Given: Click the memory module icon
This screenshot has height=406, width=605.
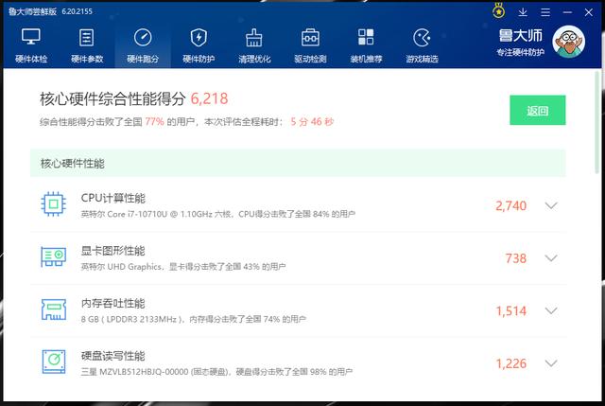Looking at the screenshot, I should (53, 309).
